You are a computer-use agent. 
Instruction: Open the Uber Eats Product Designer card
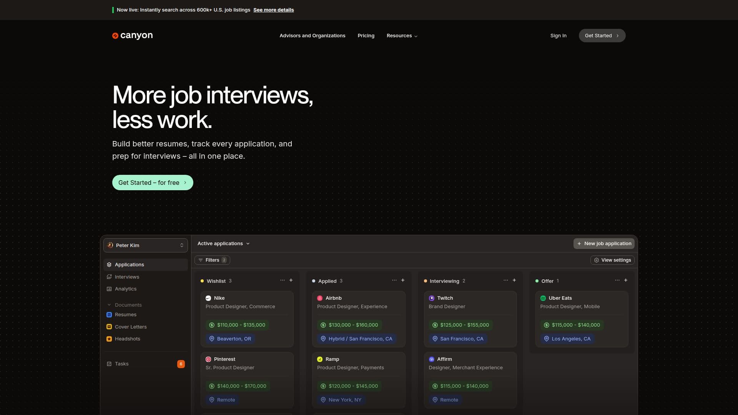click(x=582, y=319)
